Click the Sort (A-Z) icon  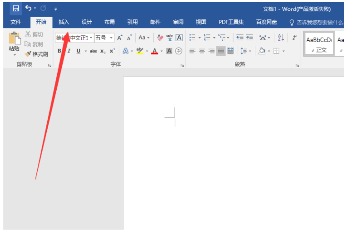[280, 38]
